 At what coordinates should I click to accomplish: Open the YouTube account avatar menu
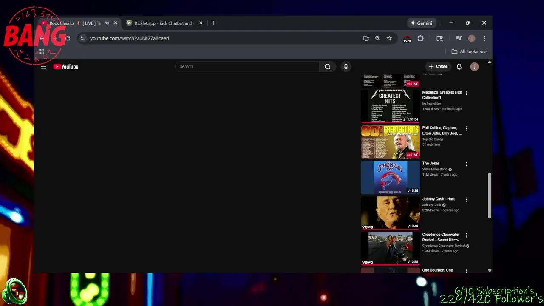tap(474, 67)
